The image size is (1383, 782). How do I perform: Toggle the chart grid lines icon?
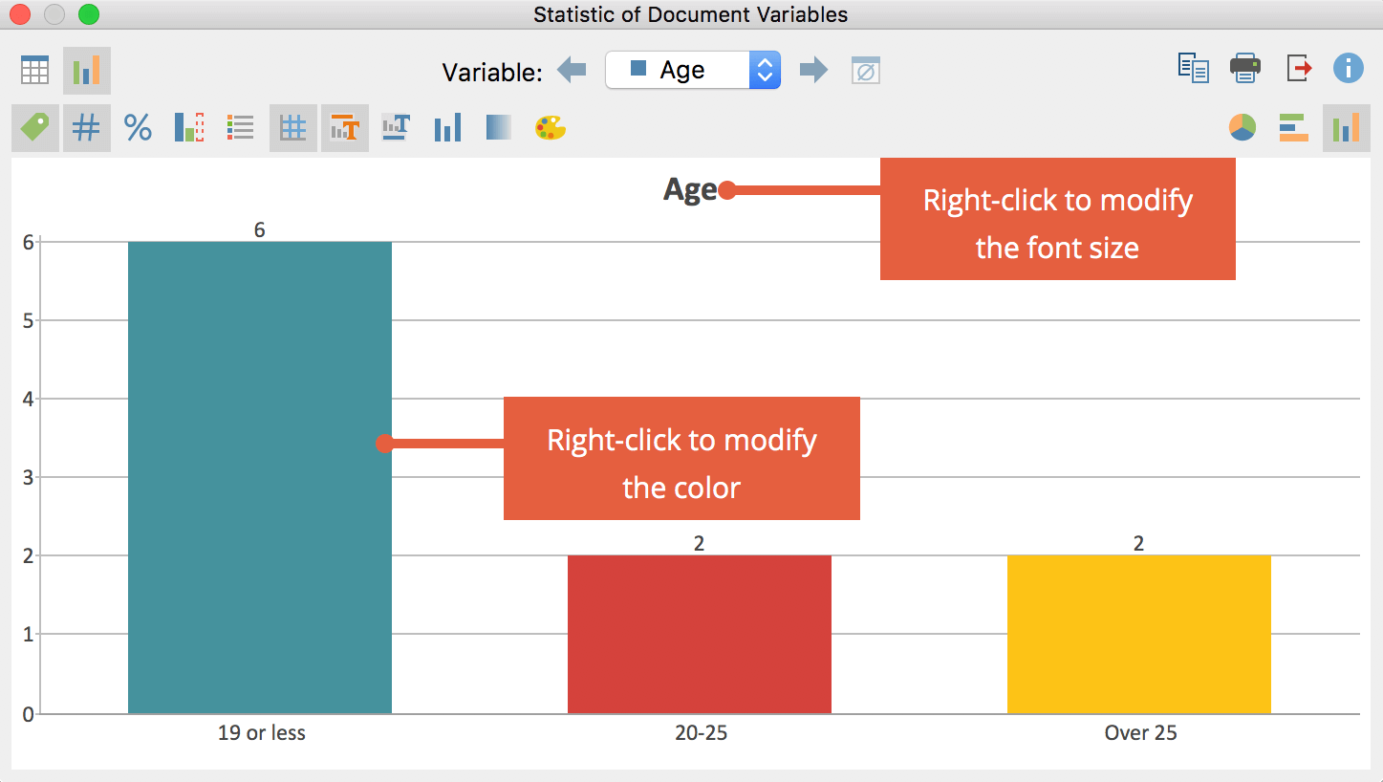point(292,128)
